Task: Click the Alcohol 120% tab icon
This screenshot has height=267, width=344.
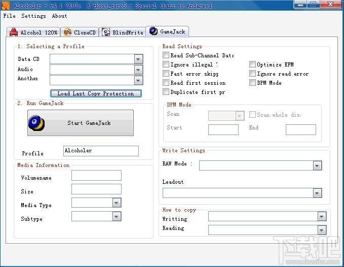Action: pyautogui.click(x=14, y=32)
